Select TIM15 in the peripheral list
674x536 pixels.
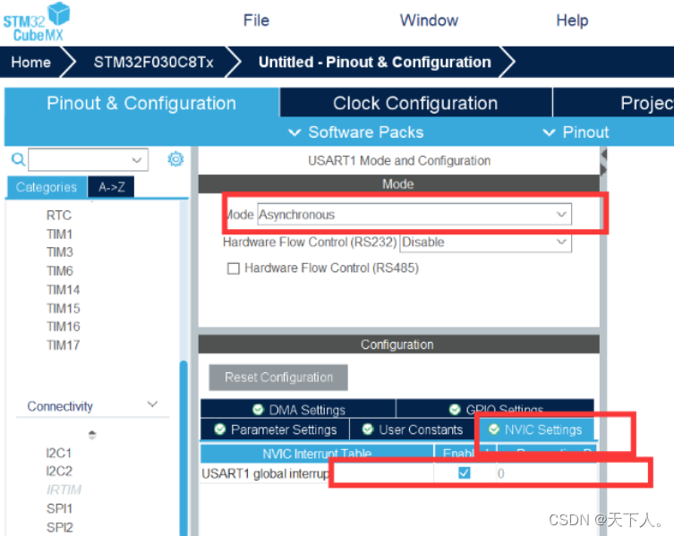pos(64,308)
